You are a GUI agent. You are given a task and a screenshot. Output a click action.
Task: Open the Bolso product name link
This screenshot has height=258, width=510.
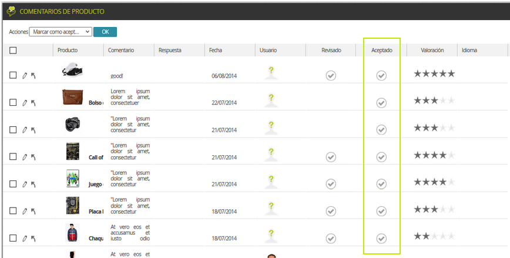click(96, 103)
